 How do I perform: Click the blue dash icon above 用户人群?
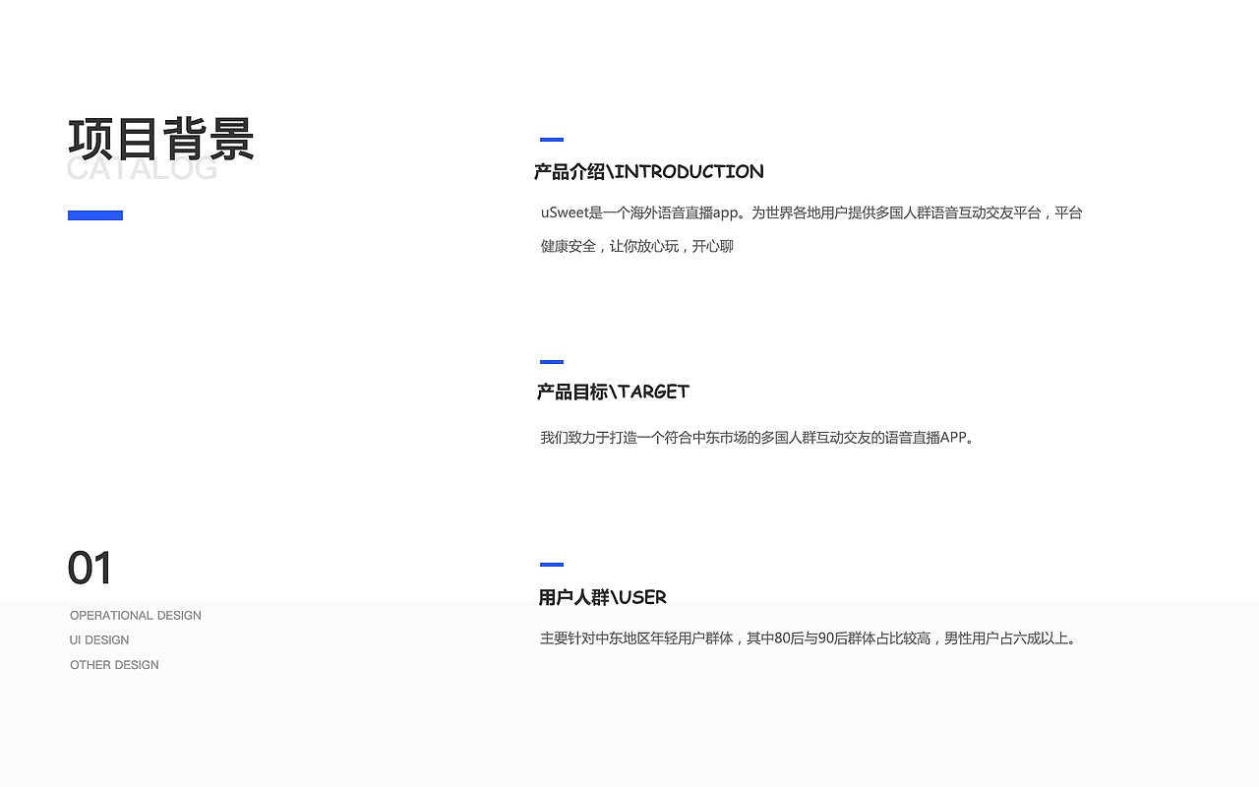click(551, 565)
